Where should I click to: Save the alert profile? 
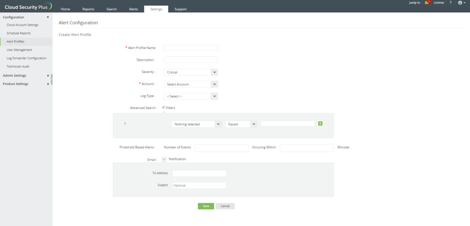[206, 206]
